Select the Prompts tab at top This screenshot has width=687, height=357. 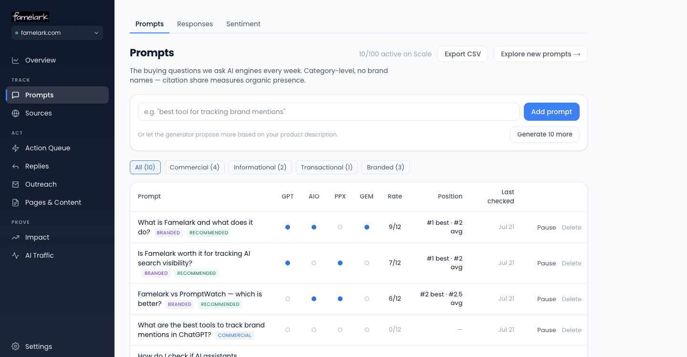pos(149,24)
